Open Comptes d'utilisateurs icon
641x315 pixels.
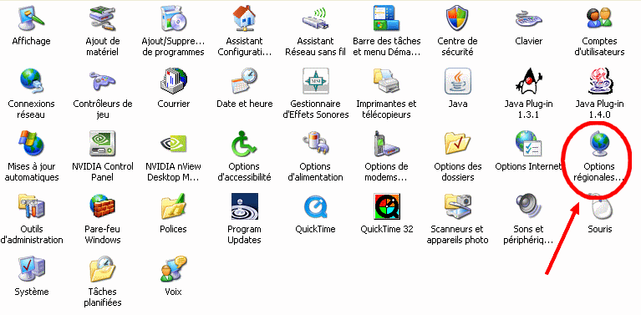click(599, 18)
